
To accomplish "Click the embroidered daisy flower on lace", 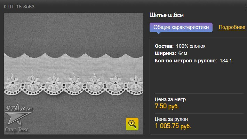I will click(74, 83).
